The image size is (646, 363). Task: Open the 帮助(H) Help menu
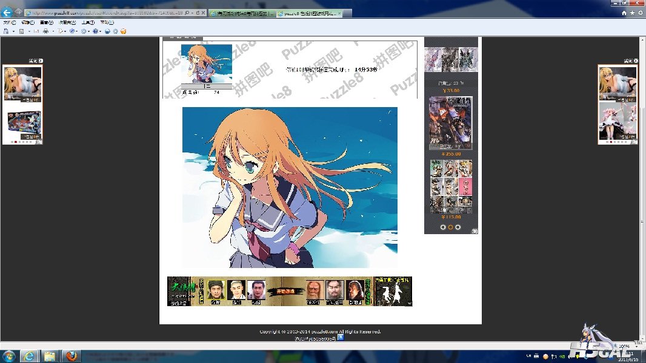click(x=107, y=22)
